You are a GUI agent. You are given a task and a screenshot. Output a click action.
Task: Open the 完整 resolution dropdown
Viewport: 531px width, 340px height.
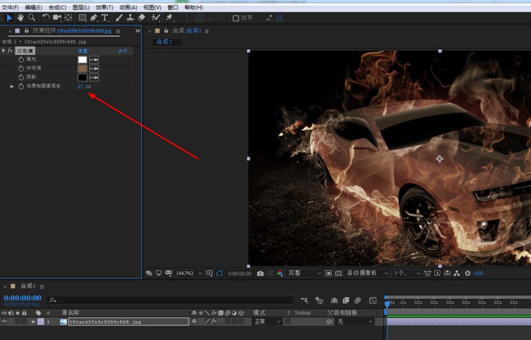click(x=305, y=273)
